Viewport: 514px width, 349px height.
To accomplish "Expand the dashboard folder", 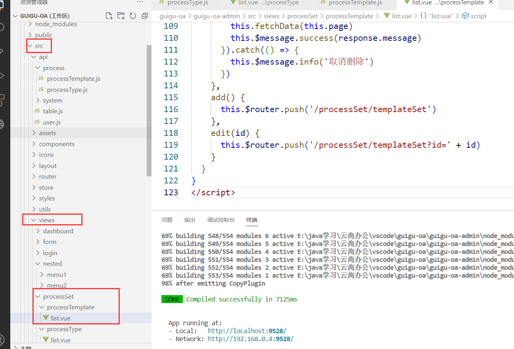I will tap(38, 231).
